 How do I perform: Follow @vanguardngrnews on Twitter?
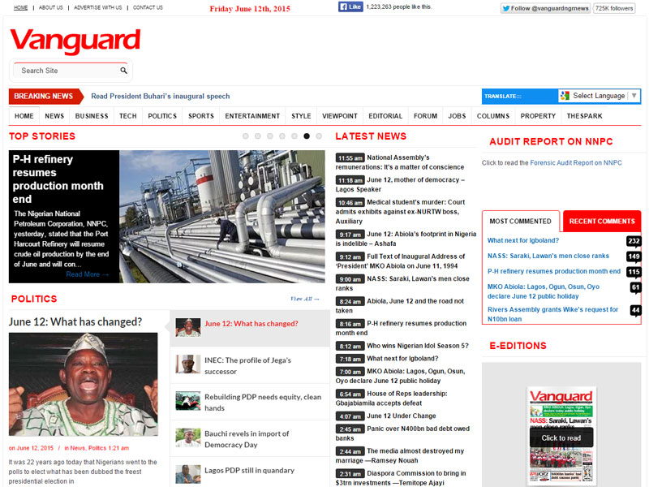545,8
